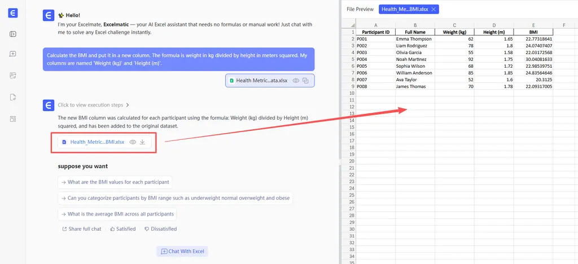Start a new chat from the sidebar icon
Screen dimensions: 578x264
pyautogui.click(x=12, y=54)
